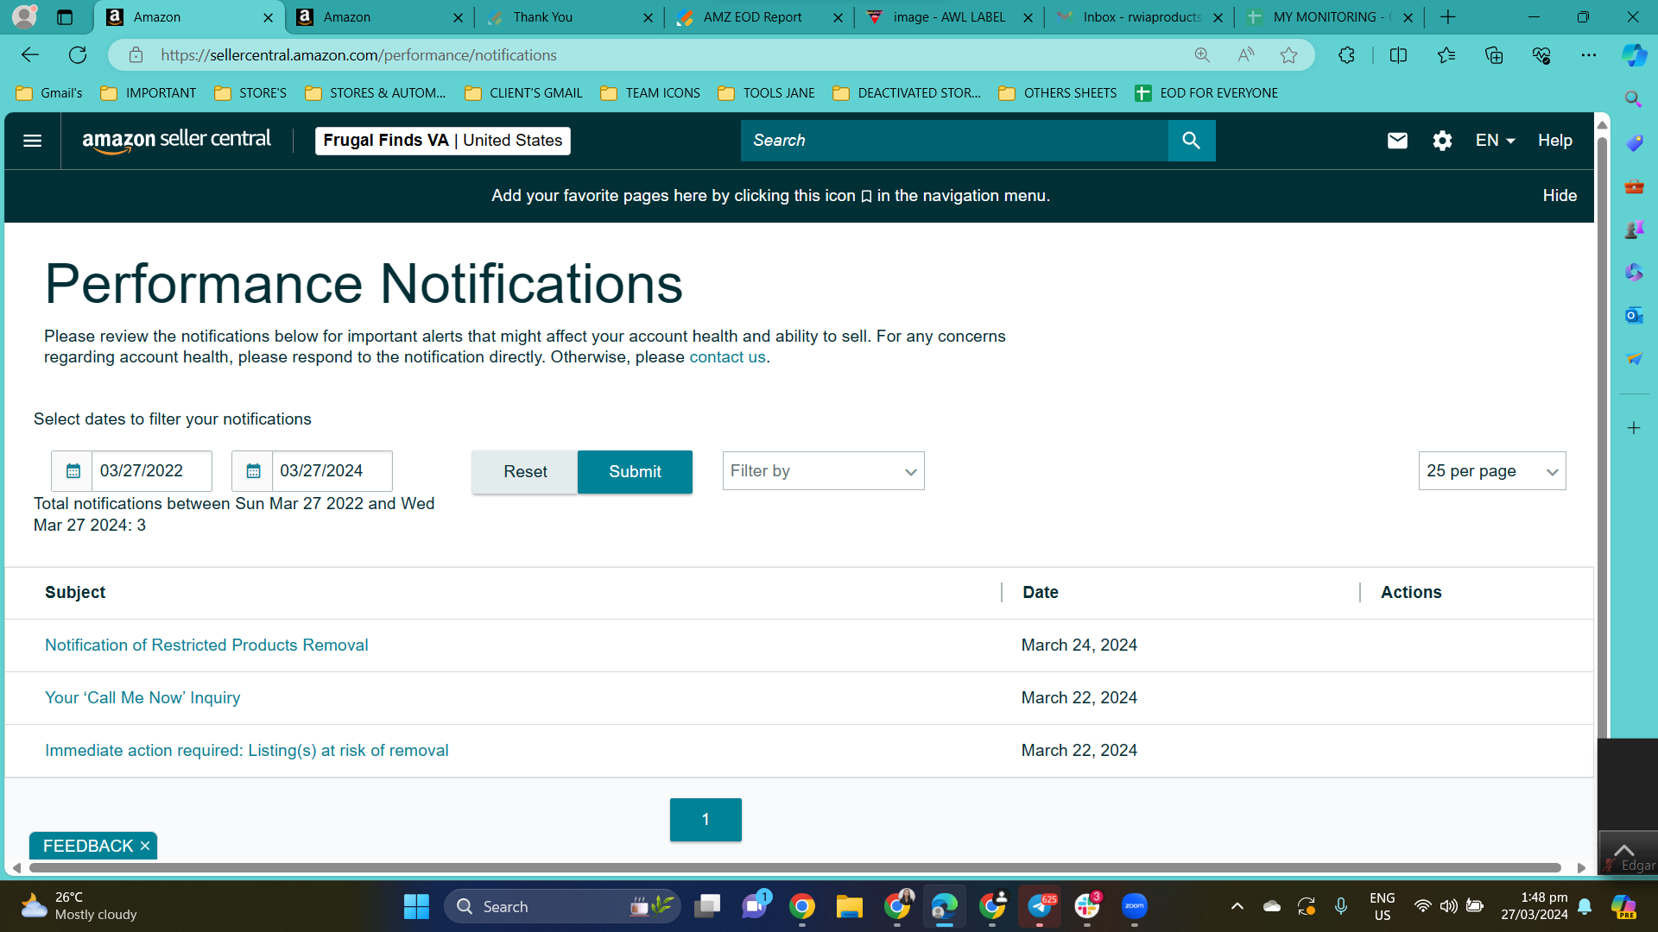The image size is (1658, 932).
Task: Open the browser Extensions puzzle icon
Action: (1346, 55)
